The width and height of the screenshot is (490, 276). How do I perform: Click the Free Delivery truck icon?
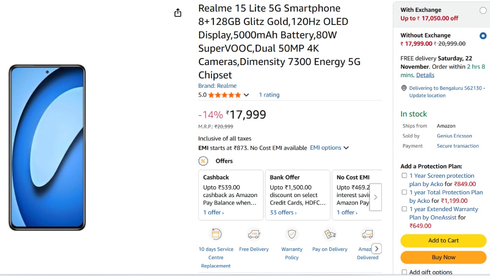pyautogui.click(x=254, y=234)
